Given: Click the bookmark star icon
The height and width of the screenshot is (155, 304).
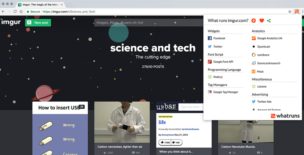Looking at the screenshot, I should point(290,12).
